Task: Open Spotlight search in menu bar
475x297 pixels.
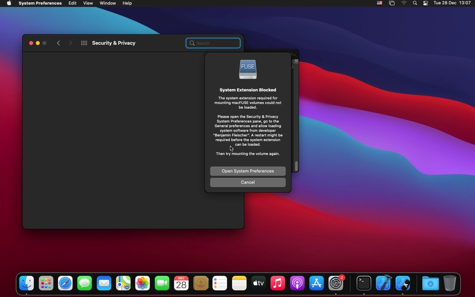Action: click(x=414, y=3)
